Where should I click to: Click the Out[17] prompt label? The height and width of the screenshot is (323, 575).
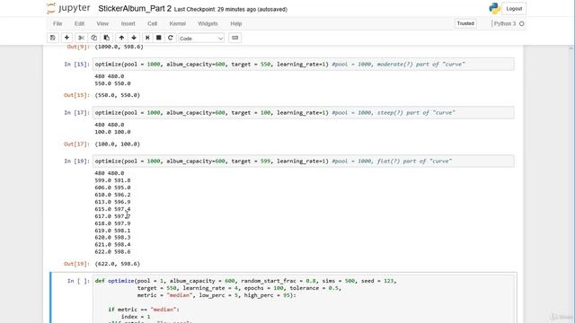click(76, 144)
